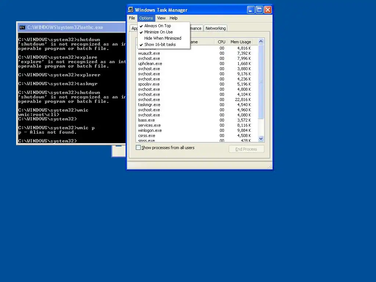Select the svchost.exe row using 22,816 K
This screenshot has height=282, width=376.
coord(197,100)
